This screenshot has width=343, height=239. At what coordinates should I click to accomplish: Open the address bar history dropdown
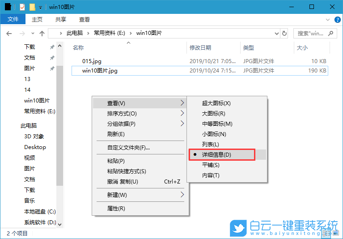pyautogui.click(x=276, y=34)
